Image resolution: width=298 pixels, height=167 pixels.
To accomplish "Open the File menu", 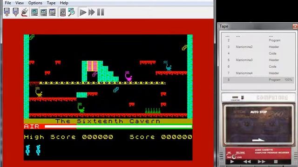I will click(x=8, y=3).
